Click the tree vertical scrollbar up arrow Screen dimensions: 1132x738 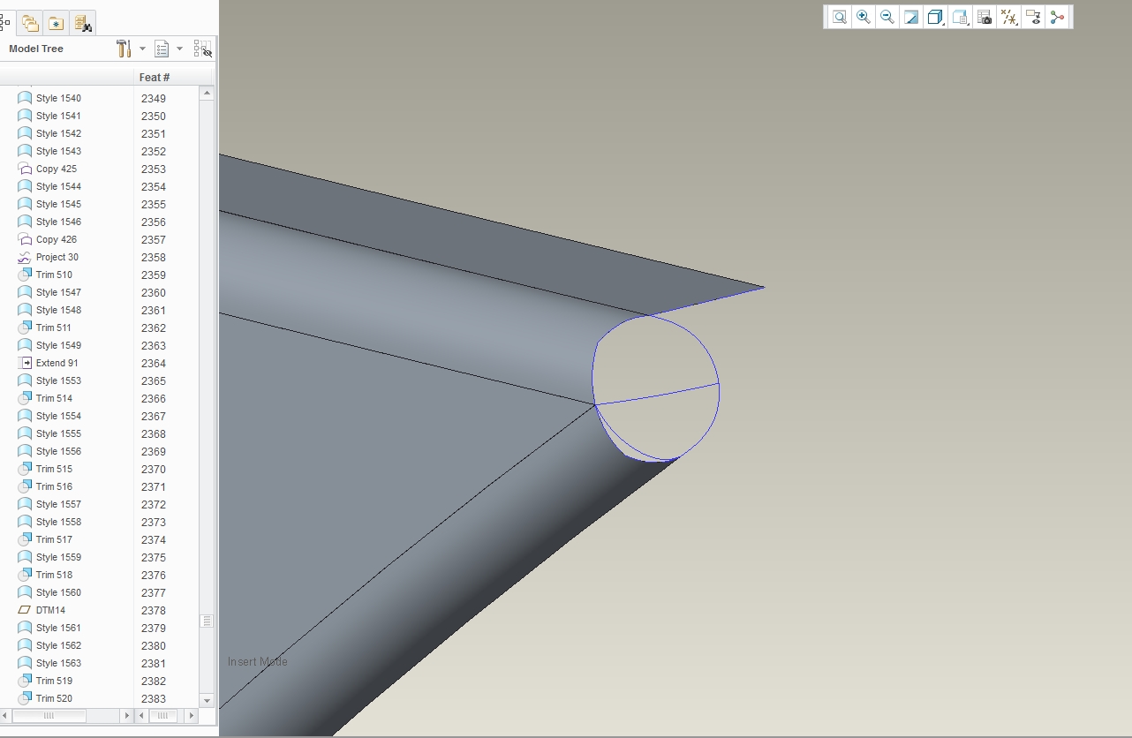click(207, 93)
